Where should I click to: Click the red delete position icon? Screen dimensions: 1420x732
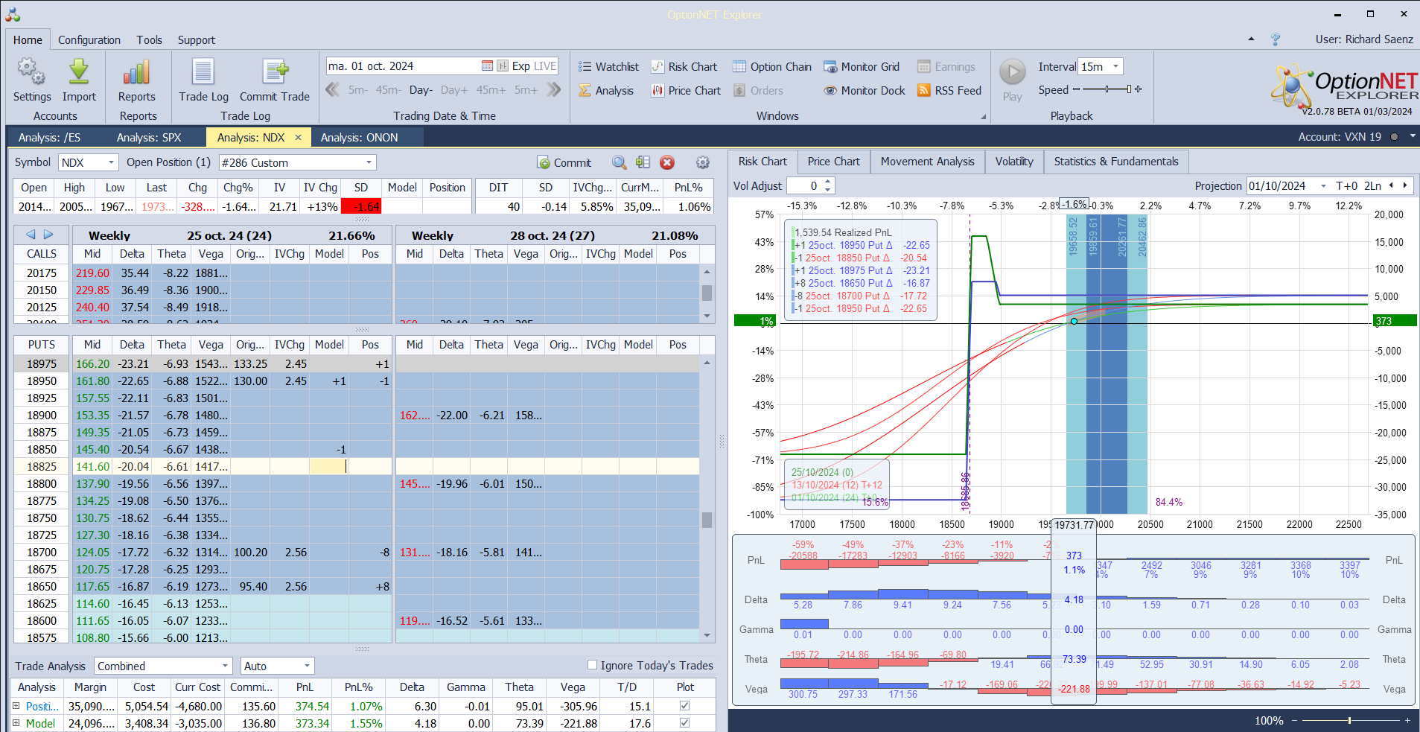(667, 162)
